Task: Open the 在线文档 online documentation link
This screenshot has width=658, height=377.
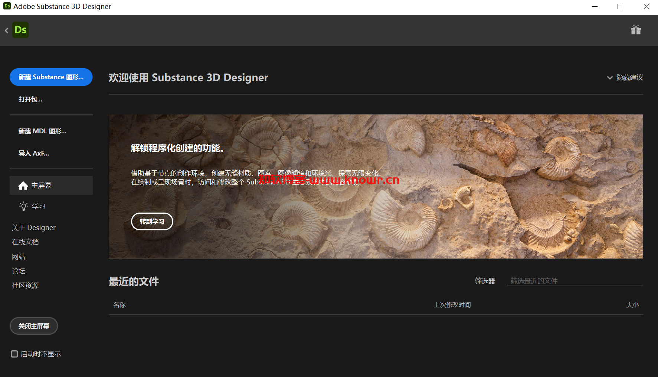Action: click(x=25, y=242)
